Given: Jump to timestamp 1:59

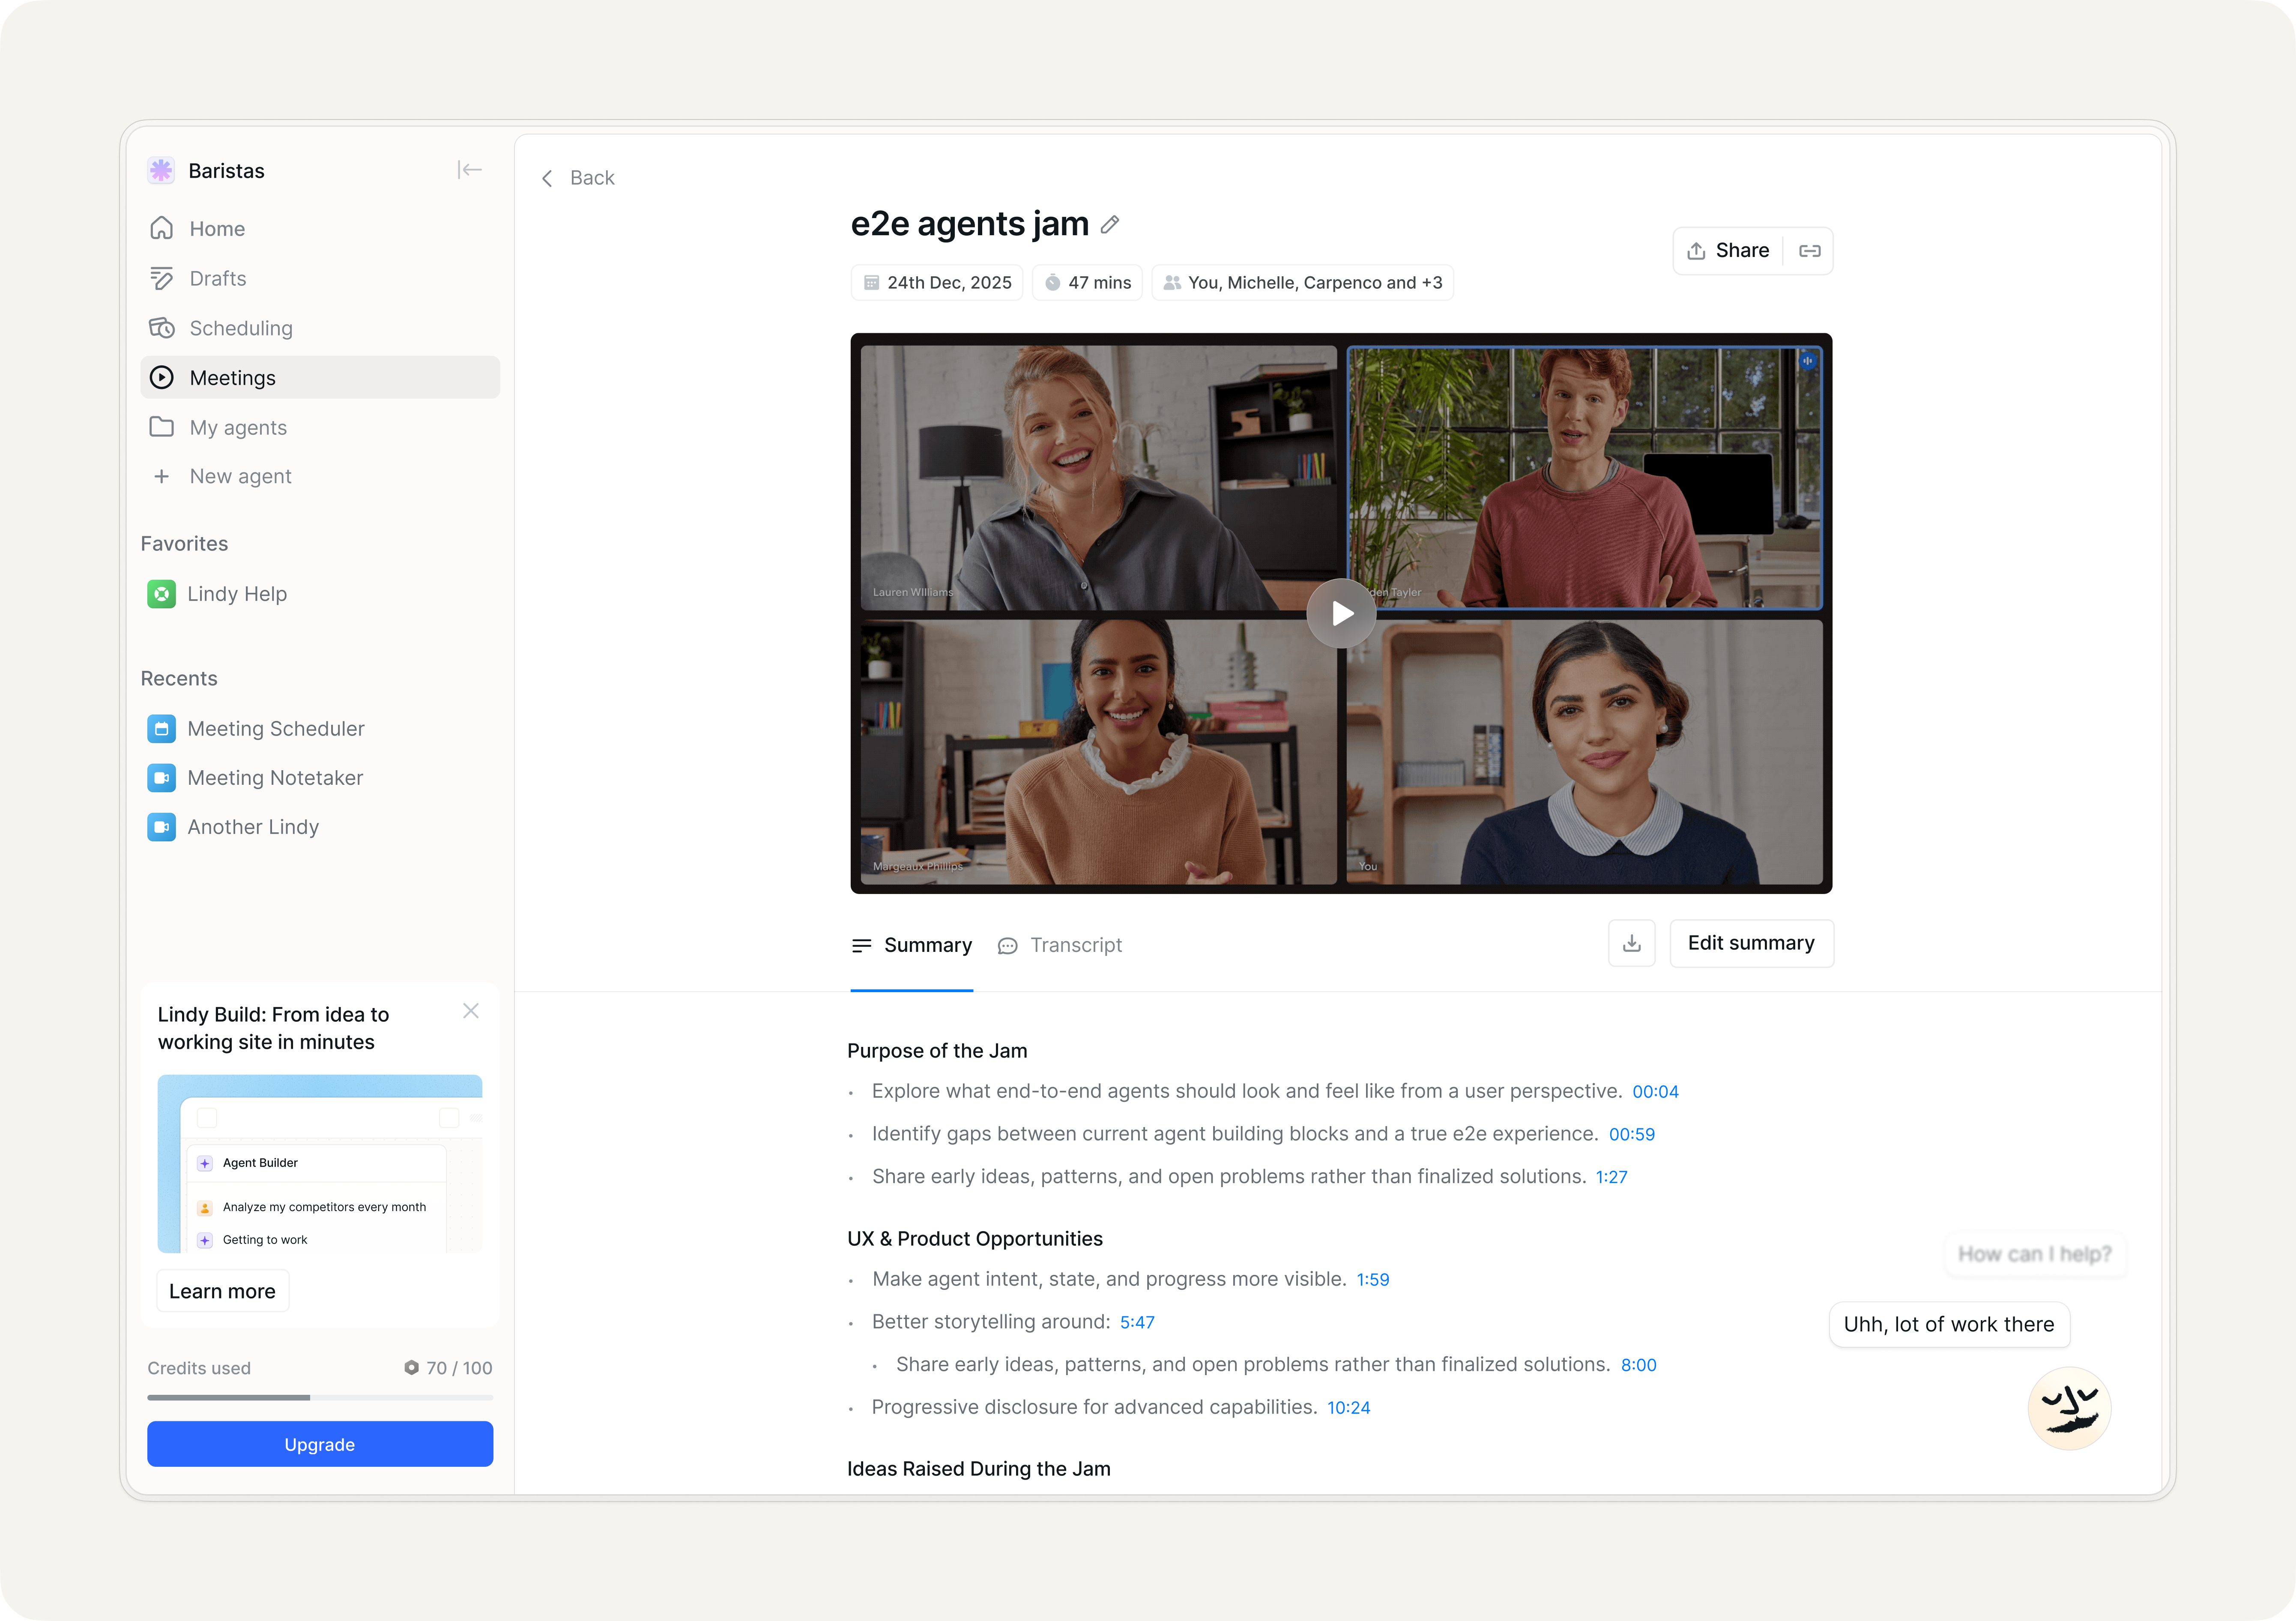Looking at the screenshot, I should (1373, 1280).
